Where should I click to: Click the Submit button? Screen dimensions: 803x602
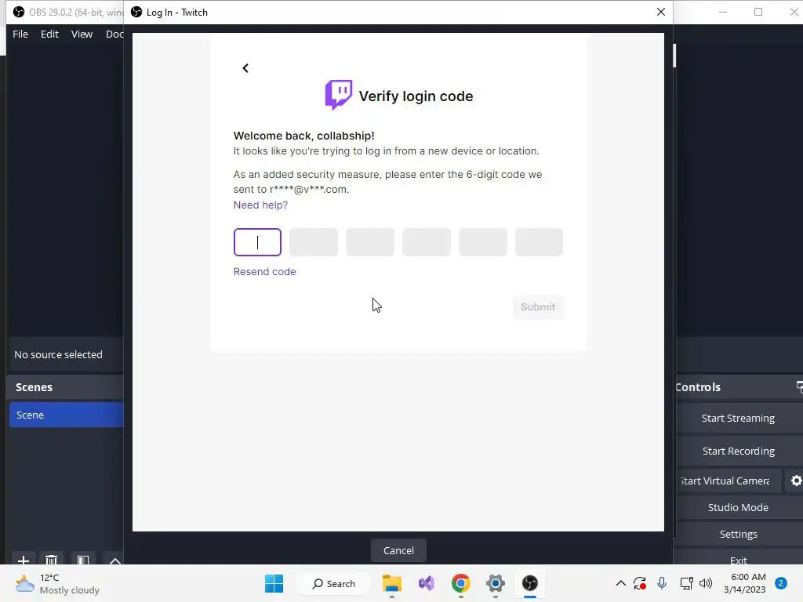pyautogui.click(x=538, y=306)
